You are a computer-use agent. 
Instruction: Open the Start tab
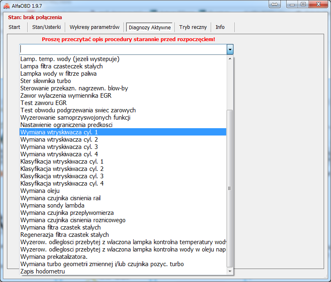[x=14, y=27]
